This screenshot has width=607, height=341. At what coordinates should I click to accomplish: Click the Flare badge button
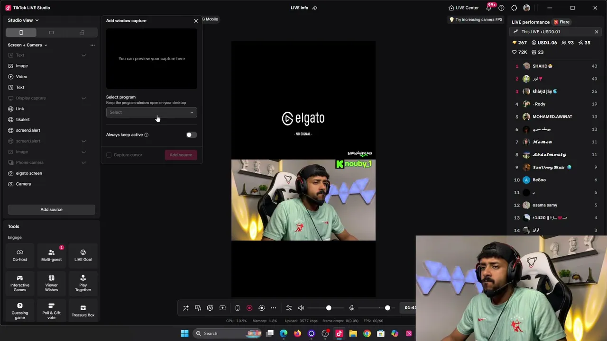pyautogui.click(x=562, y=22)
